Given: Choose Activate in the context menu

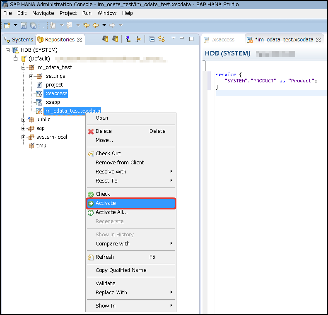Looking at the screenshot, I should (x=131, y=203).
